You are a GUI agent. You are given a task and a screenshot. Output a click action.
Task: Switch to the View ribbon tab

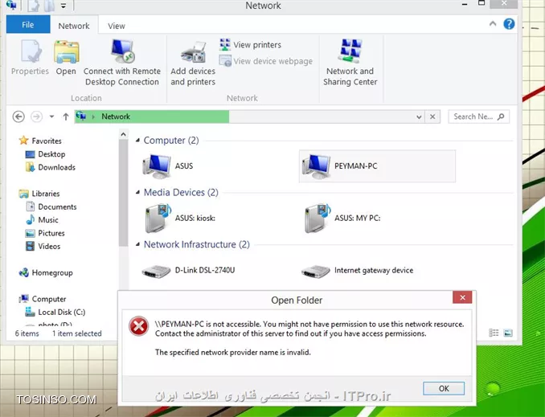tap(116, 26)
